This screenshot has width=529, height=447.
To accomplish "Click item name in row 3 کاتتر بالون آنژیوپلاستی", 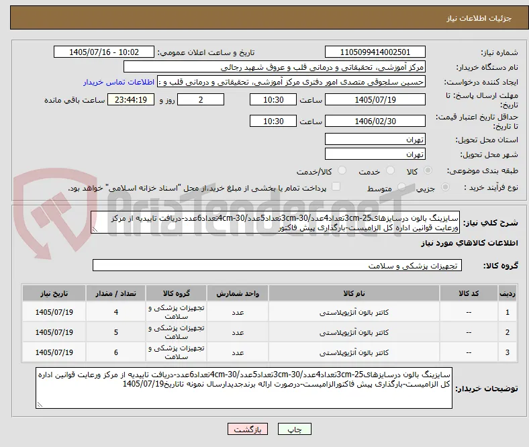I will pyautogui.click(x=354, y=352).
